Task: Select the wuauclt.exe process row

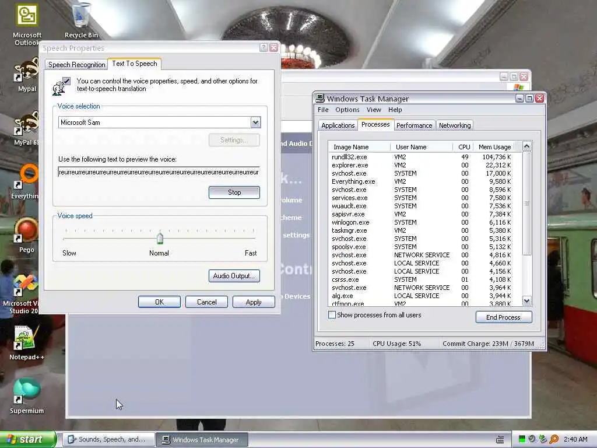Action: pyautogui.click(x=422, y=206)
